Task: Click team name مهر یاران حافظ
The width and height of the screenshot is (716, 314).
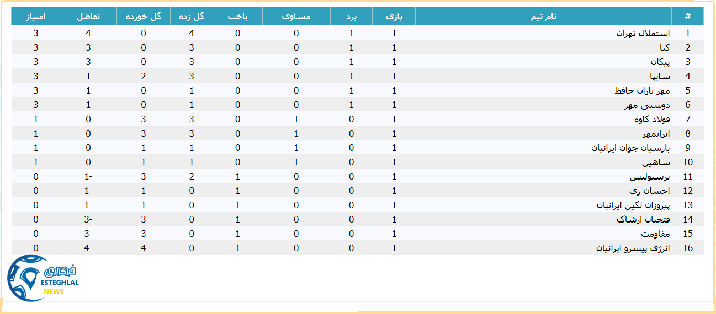Action: (x=641, y=91)
